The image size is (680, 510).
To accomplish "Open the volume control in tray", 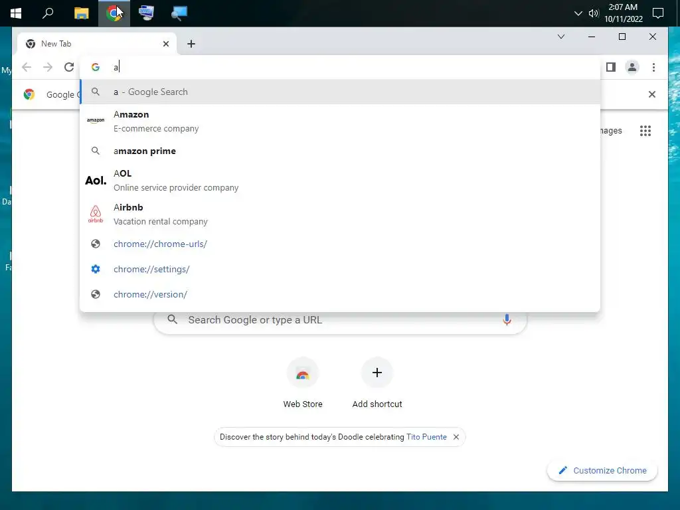I will click(x=593, y=13).
